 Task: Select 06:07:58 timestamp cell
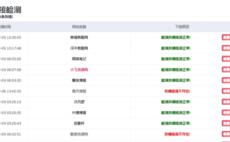point(11,70)
